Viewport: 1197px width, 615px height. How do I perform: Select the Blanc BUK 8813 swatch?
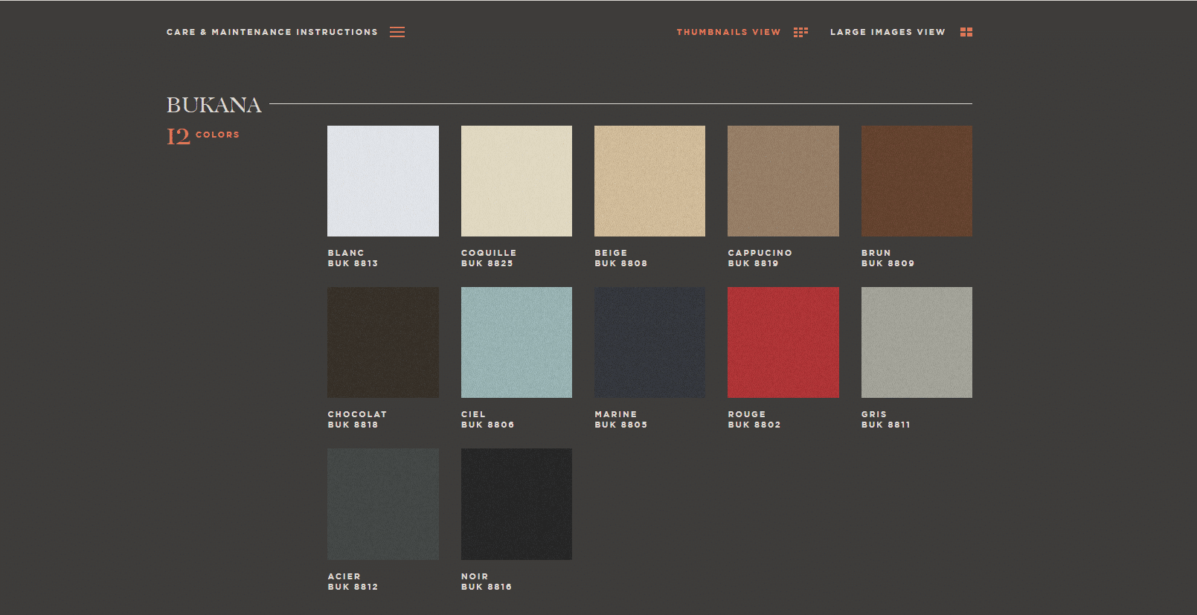[x=383, y=181]
